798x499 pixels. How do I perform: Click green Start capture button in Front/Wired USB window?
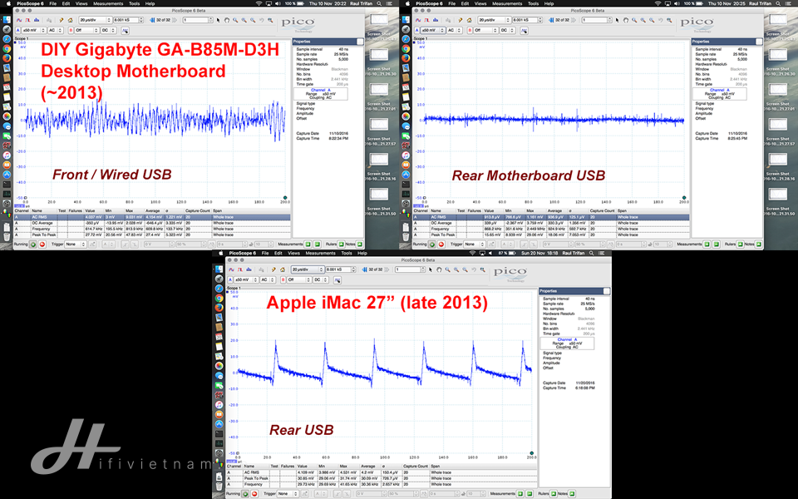(x=33, y=244)
